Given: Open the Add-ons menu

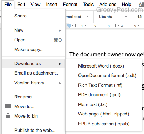Looking at the screenshot, I should tap(108, 5).
